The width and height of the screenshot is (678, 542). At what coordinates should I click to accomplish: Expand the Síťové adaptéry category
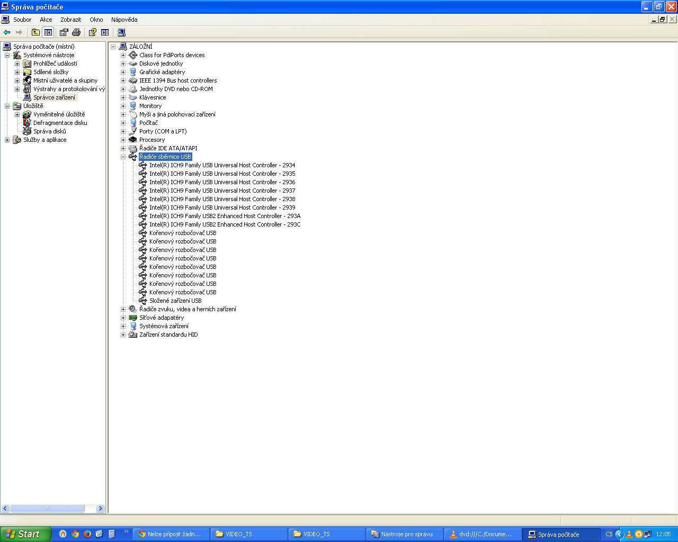click(123, 318)
